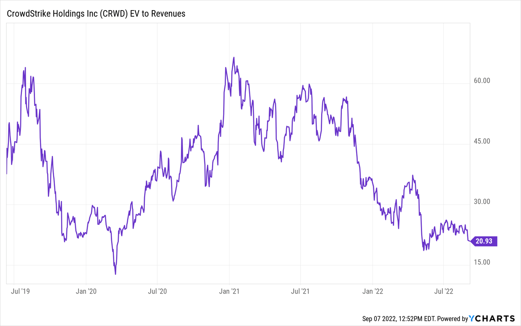Click the 20.93 current value label
The image size is (521, 326).
[484, 241]
